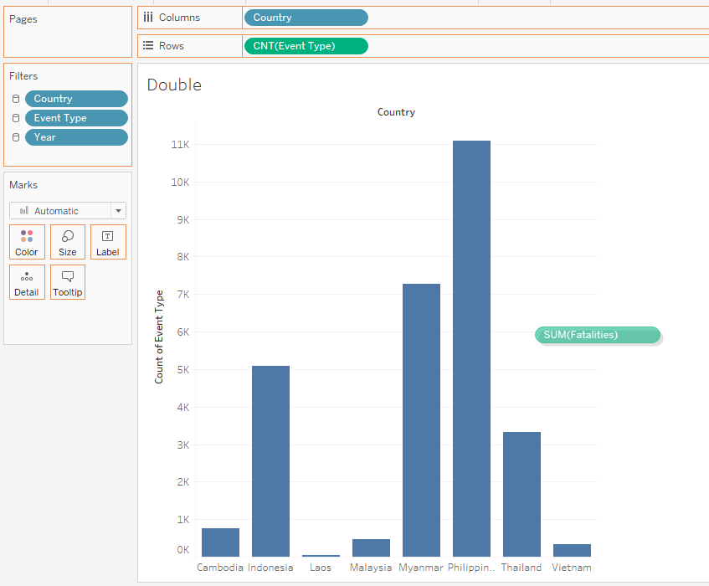Open the Size mark card
The height and width of the screenshot is (586, 709).
(68, 242)
